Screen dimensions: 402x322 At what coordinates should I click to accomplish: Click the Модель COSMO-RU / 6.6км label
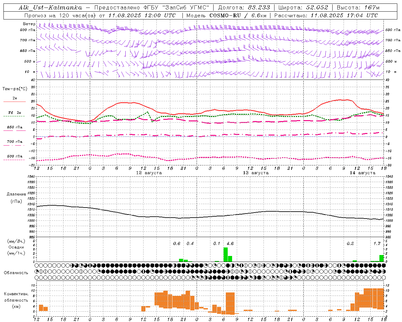click(226, 15)
